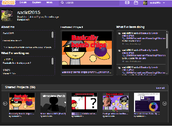Open the featured project Basically bomb chips thumbnail

click(87, 50)
